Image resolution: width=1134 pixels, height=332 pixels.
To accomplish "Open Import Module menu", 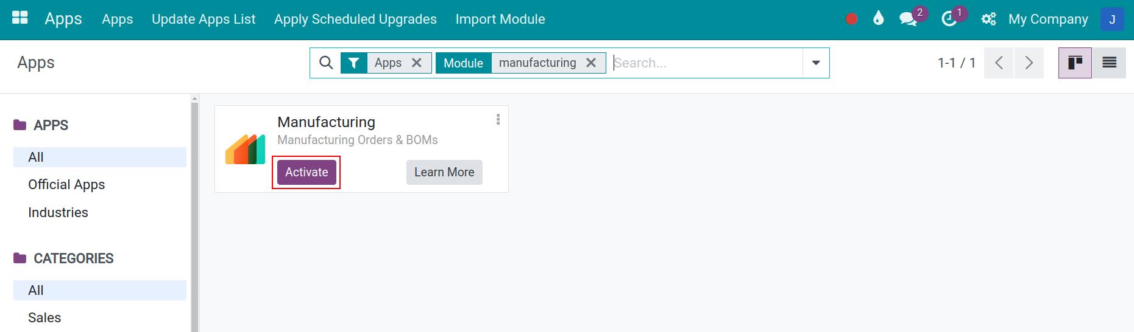I will coord(500,19).
